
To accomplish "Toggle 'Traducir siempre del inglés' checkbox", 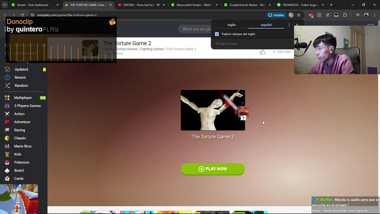I will pyautogui.click(x=217, y=34).
